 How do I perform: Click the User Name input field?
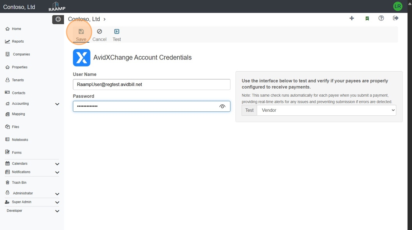point(152,85)
